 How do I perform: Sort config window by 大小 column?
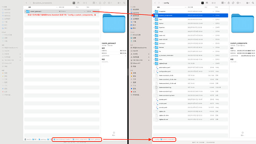click(x=206, y=7)
